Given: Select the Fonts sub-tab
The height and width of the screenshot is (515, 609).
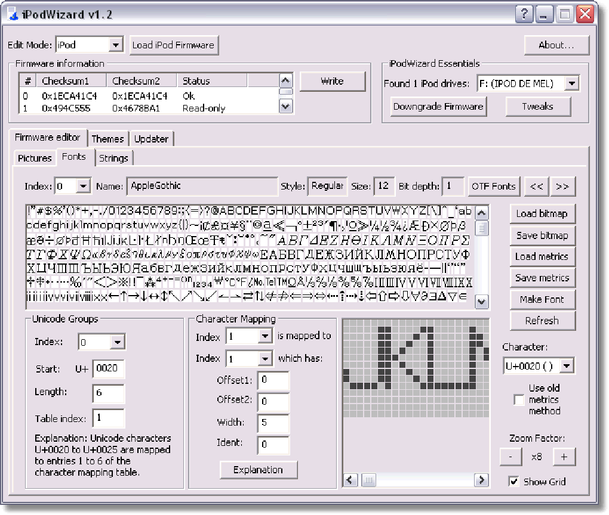Looking at the screenshot, I should (74, 157).
